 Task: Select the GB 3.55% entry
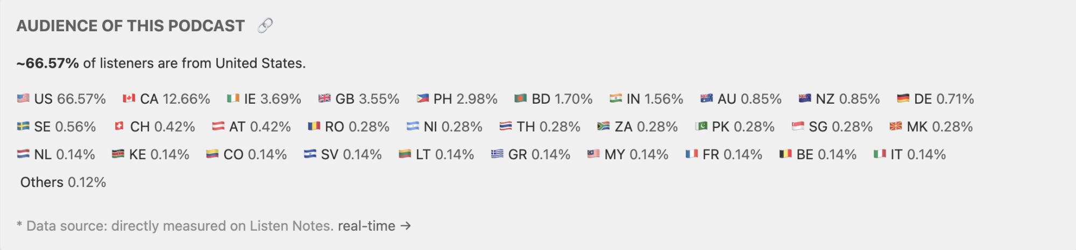pyautogui.click(x=359, y=99)
